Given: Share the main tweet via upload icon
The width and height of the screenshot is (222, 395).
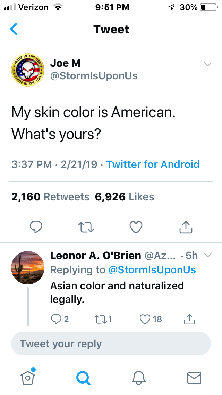Looking at the screenshot, I should point(186,227).
